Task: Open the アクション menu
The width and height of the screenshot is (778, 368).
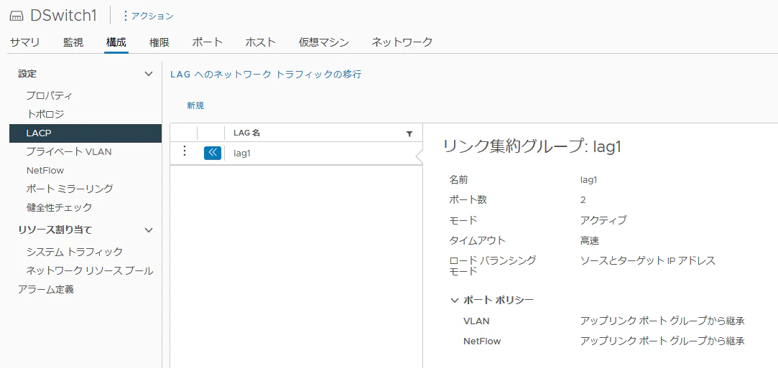Action: (x=149, y=16)
